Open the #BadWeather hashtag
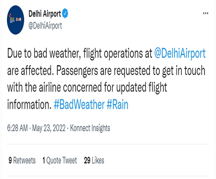Viewport: 216px width, 179px height. (x=79, y=105)
